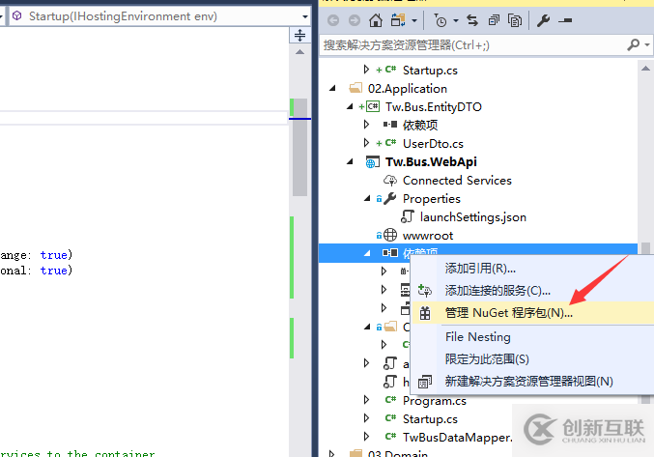This screenshot has height=457, width=654.
Task: Click the split editor window button
Action: click(299, 35)
